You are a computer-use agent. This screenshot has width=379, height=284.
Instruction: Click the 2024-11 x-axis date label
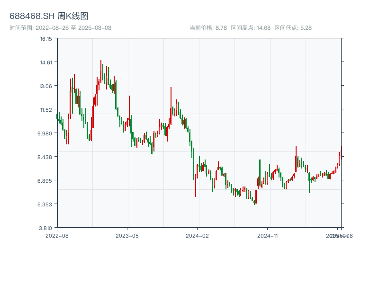click(x=268, y=235)
